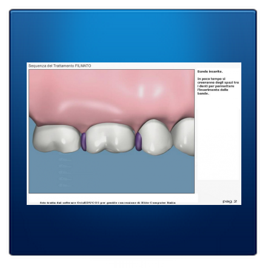Select the 'Sequenza del Trattamento FILMATO' title
268x268 pixels.
(x=59, y=65)
